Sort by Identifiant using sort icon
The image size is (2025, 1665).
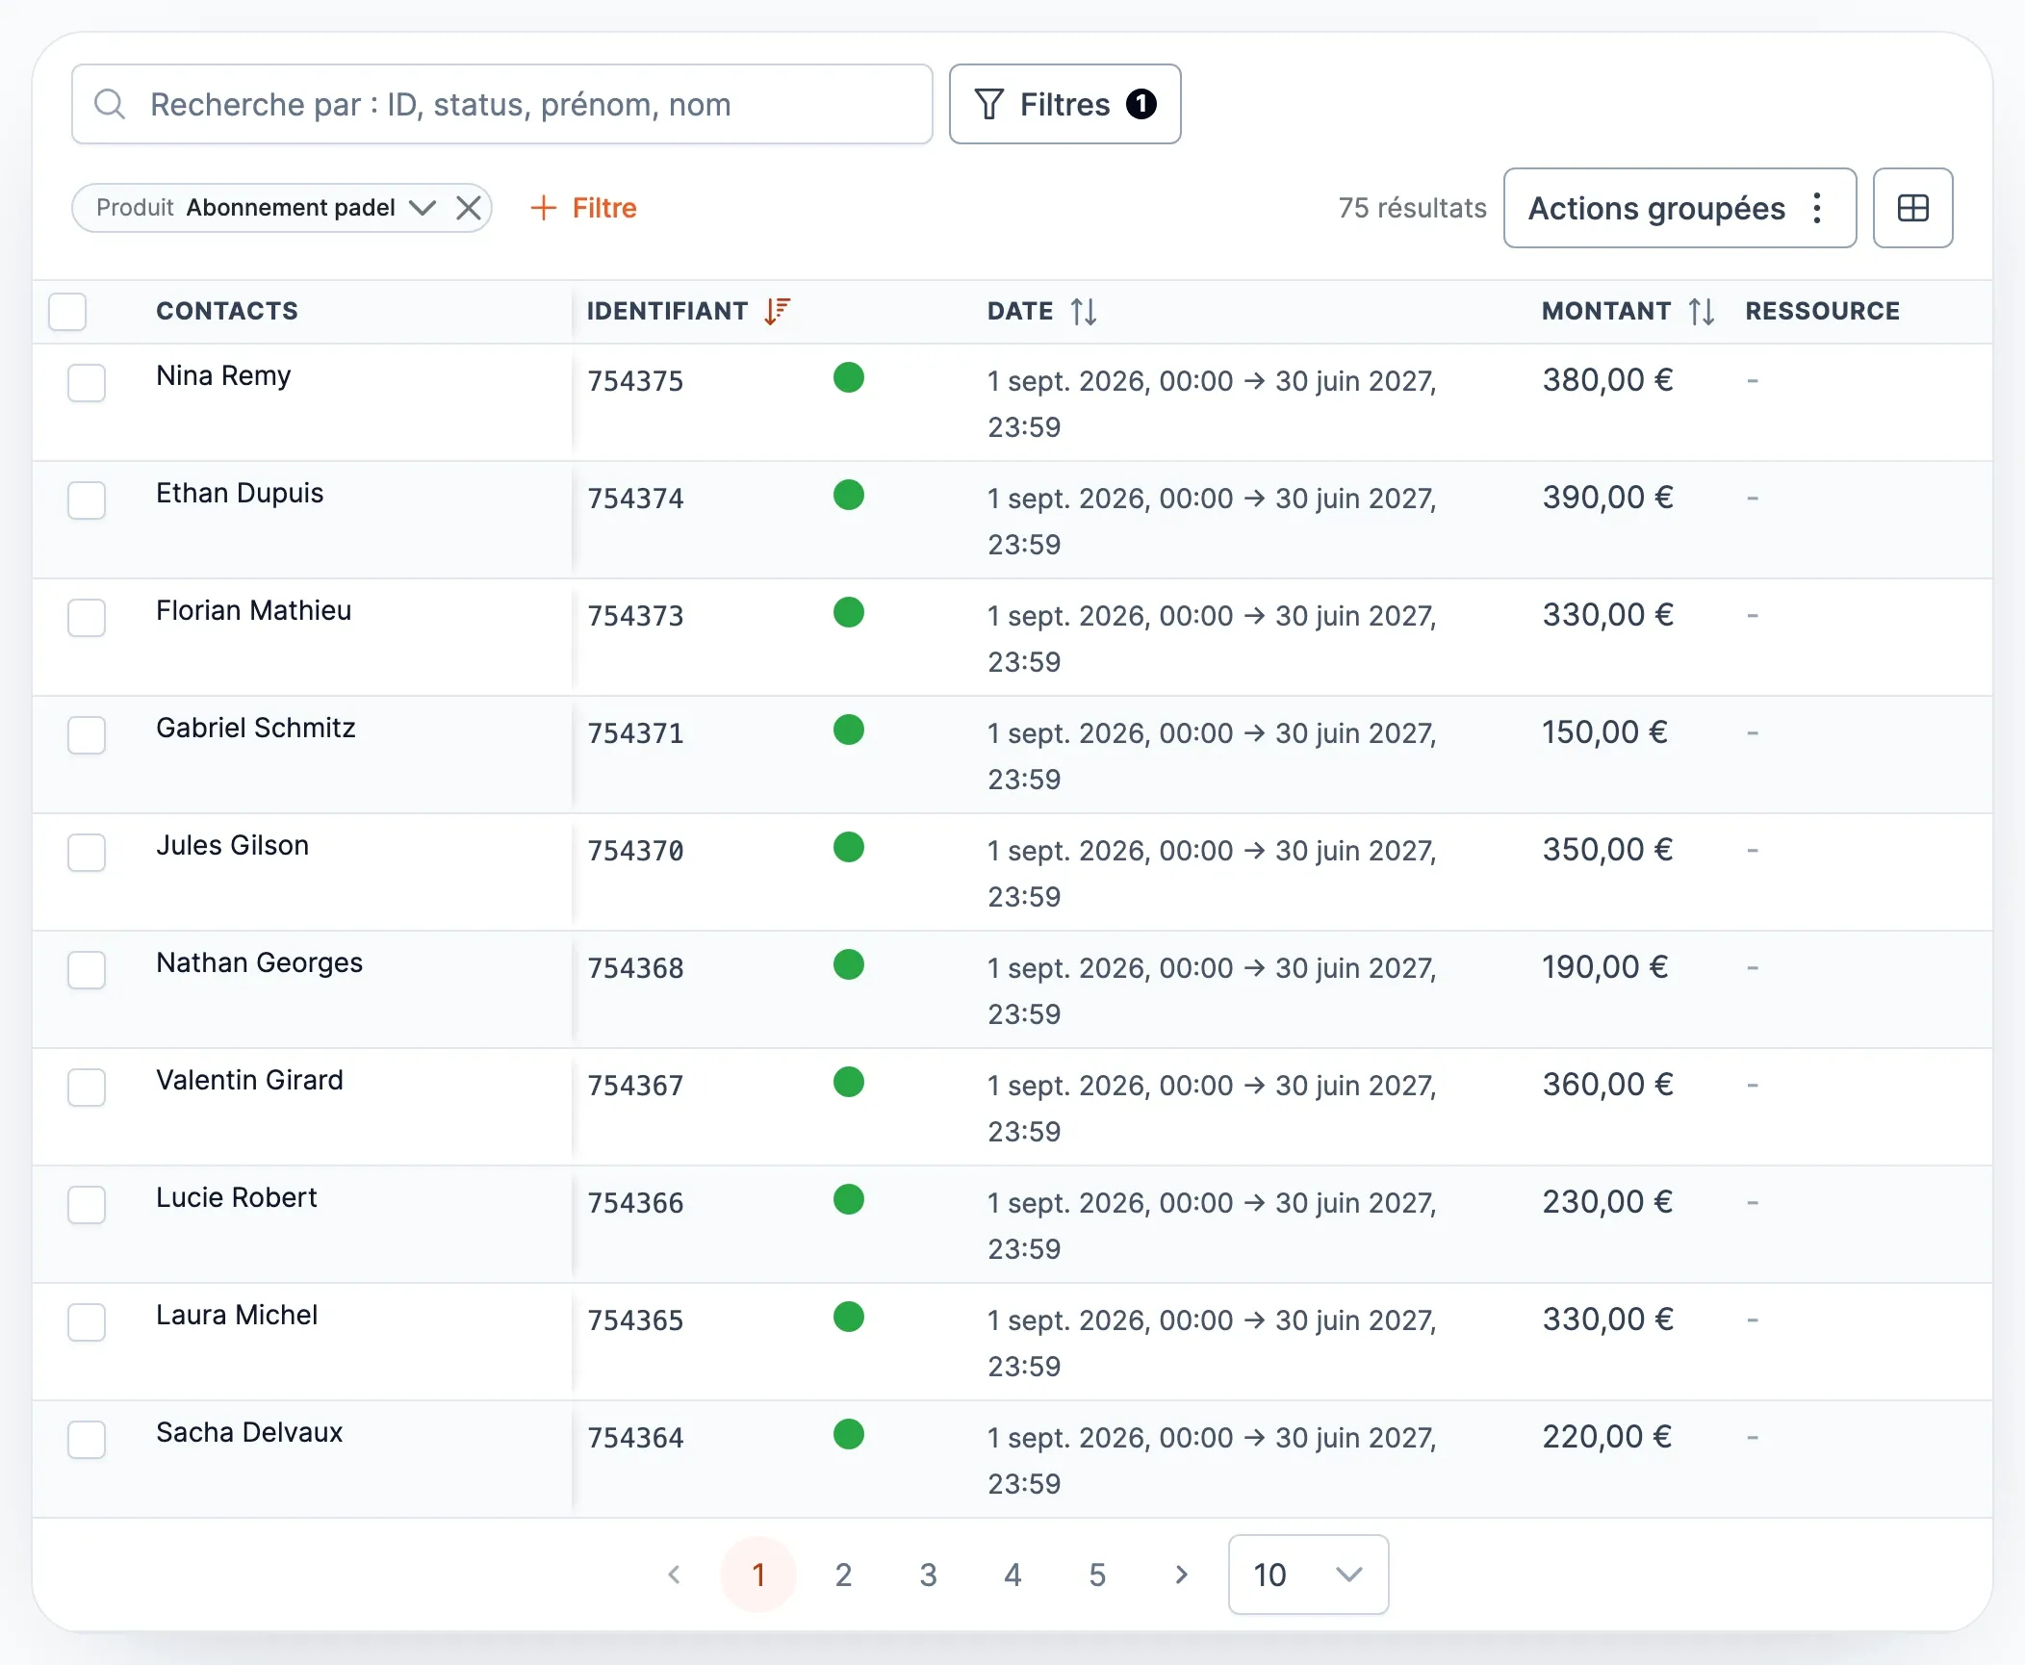click(x=777, y=311)
